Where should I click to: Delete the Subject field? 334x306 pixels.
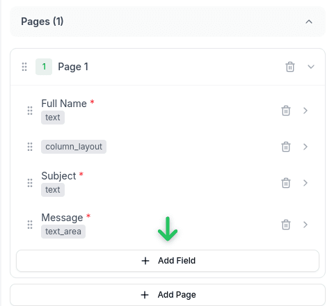(x=286, y=183)
